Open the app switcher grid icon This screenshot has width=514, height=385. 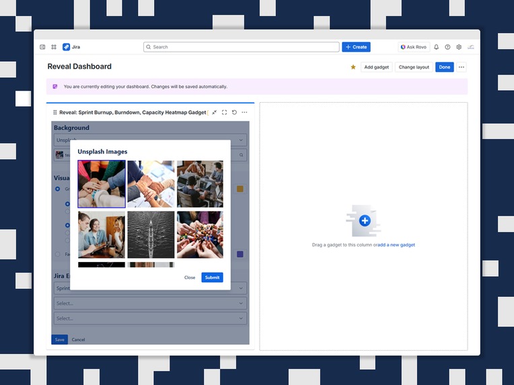coord(54,47)
